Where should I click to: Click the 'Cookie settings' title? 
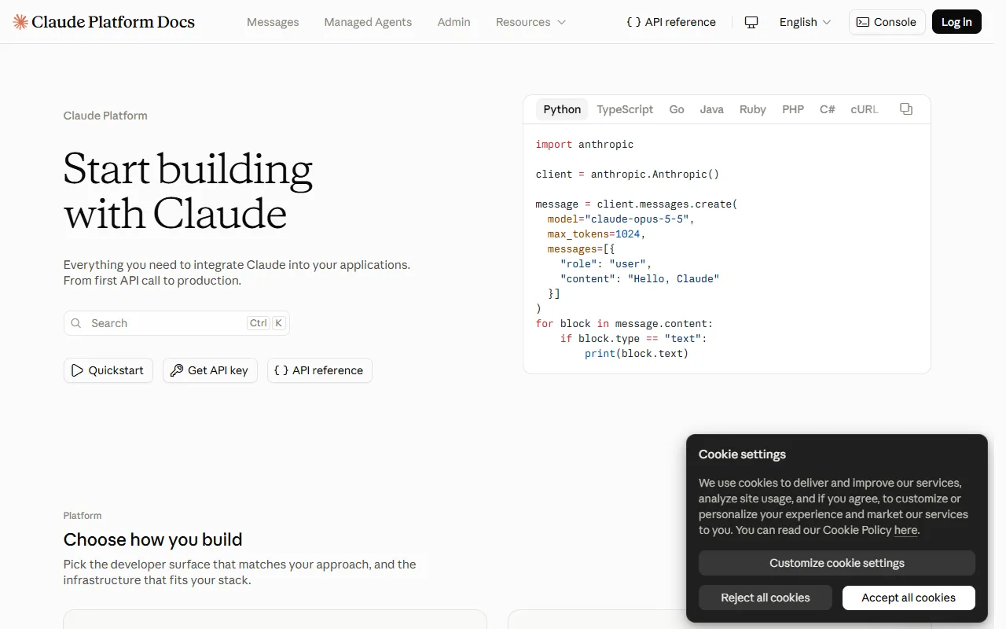pos(742,454)
